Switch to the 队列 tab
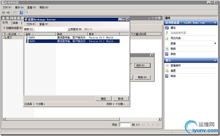The height and width of the screenshot is (136, 220). point(5,22)
